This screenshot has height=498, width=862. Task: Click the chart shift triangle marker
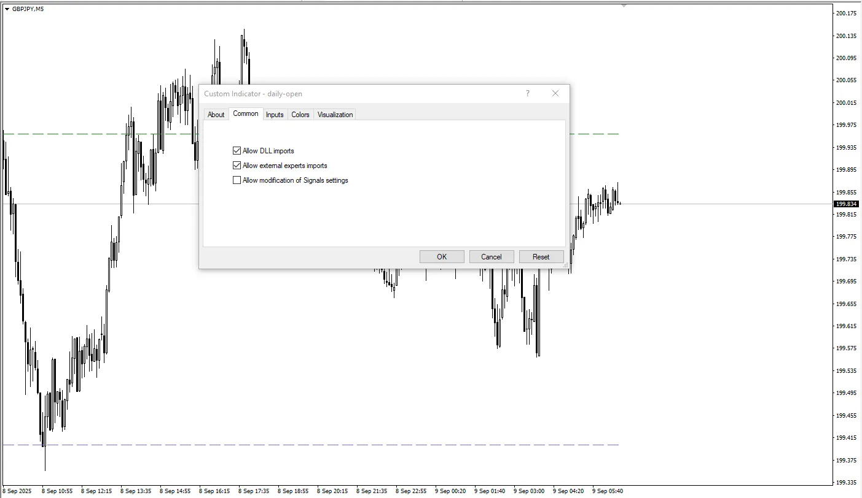(x=624, y=5)
